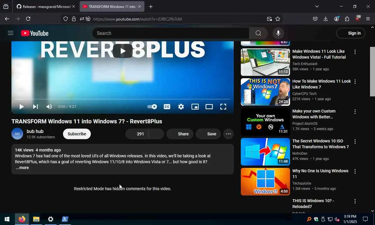Open the Windows Start menu

(x=7, y=219)
